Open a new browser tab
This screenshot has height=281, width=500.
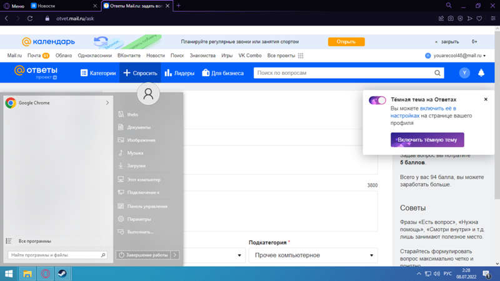(179, 6)
